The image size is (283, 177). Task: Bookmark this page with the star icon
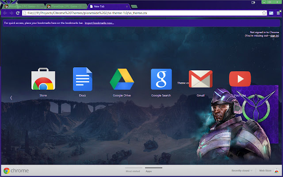pos(264,13)
